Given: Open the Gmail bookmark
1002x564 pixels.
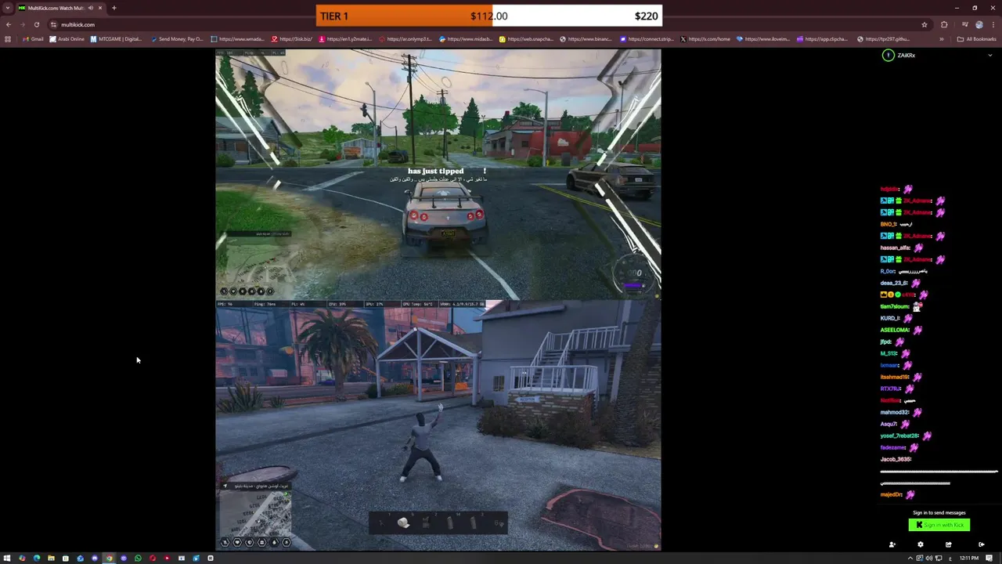Looking at the screenshot, I should coord(33,39).
